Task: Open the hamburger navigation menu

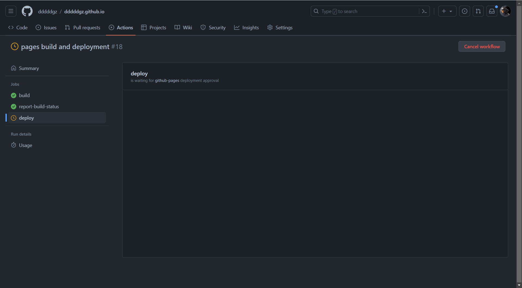Action: click(11, 11)
